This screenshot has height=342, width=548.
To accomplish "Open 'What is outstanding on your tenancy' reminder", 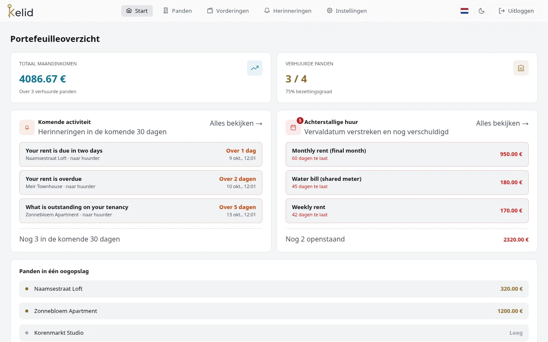I will [141, 211].
